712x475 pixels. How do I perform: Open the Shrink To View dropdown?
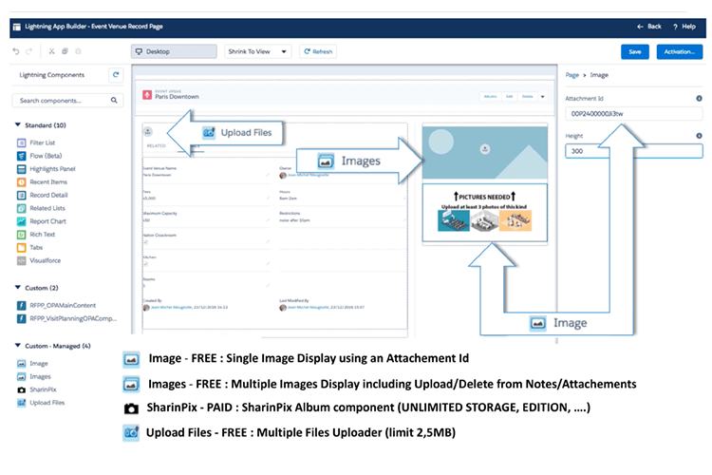(257, 51)
